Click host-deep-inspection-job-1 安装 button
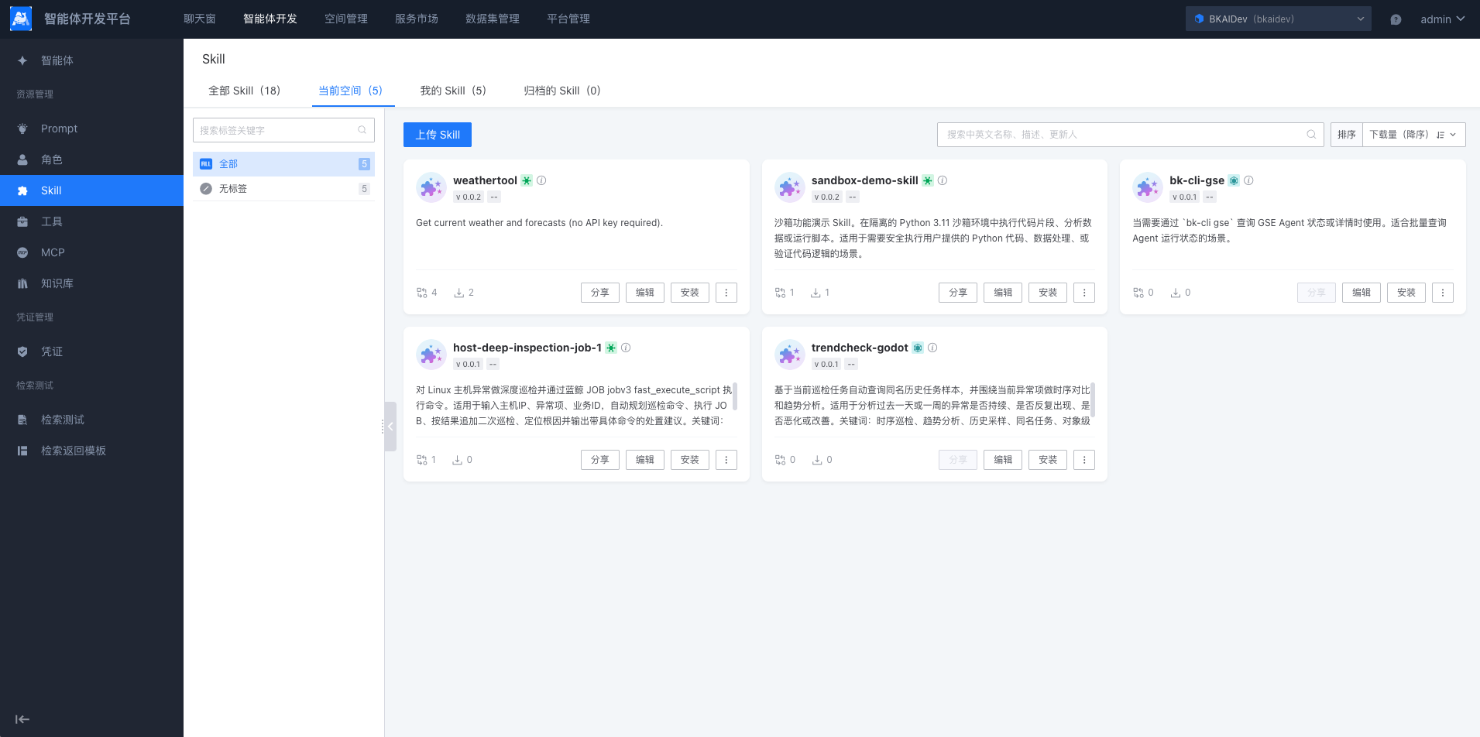The image size is (1480, 737). tap(690, 460)
